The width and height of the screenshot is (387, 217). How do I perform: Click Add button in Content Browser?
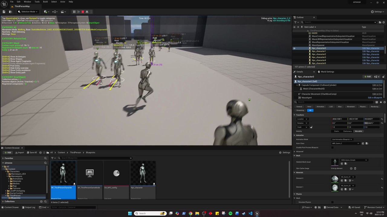click(8, 153)
